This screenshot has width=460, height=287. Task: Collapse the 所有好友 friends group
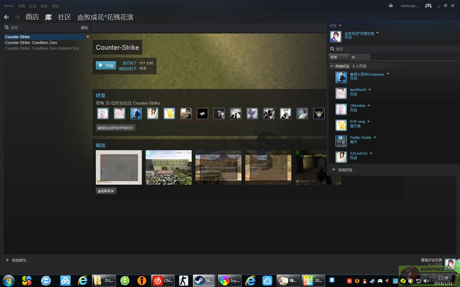coord(332,66)
